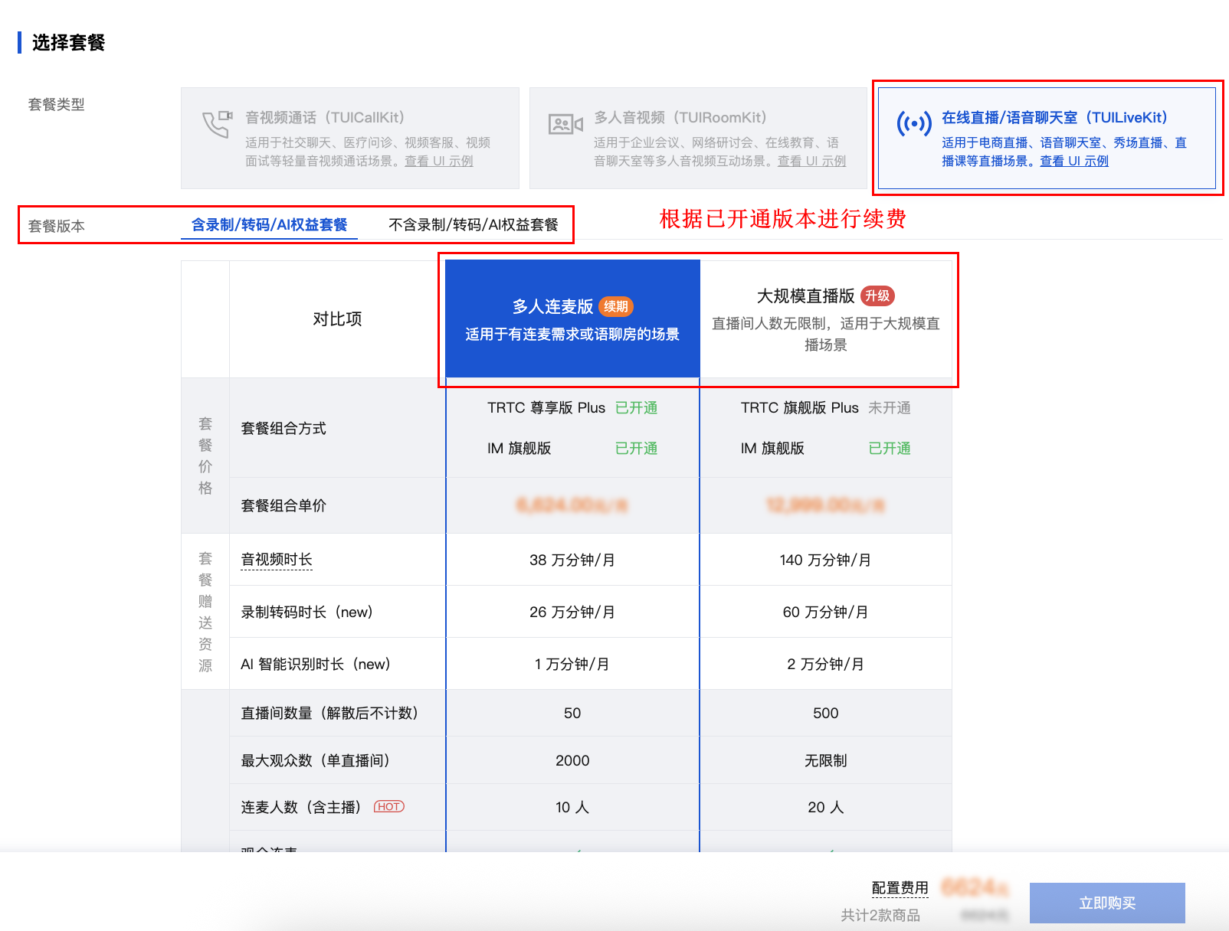Viewport: 1229px width, 931px height.
Task: Click the multi-person video icon for TUIRoomKit
Action: (x=565, y=123)
